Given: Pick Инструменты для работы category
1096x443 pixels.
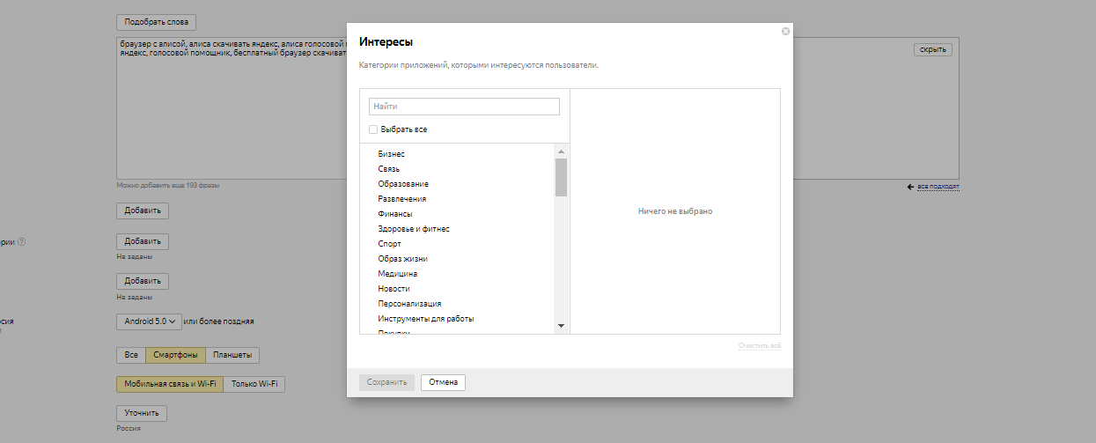Looking at the screenshot, I should point(426,319).
